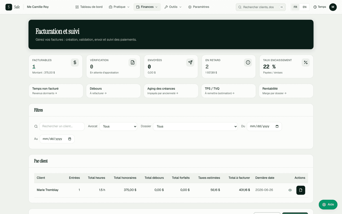Image resolution: width=342 pixels, height=214 pixels.
Task: Click the Client column header
Action: point(41,178)
